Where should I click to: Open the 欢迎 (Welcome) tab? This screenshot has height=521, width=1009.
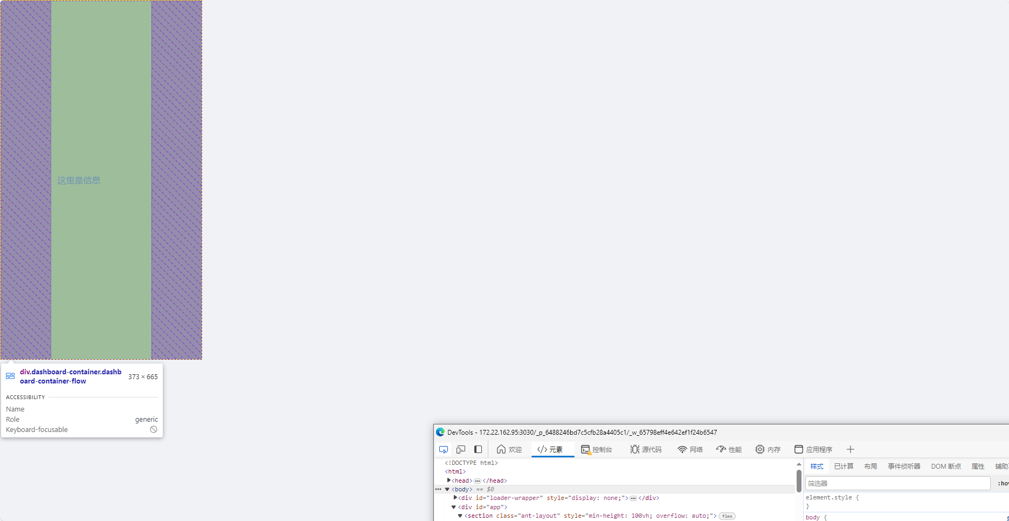coord(509,449)
